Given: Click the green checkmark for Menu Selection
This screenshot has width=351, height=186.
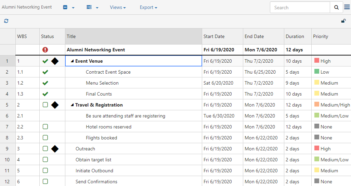Looking at the screenshot, I should (45, 83).
